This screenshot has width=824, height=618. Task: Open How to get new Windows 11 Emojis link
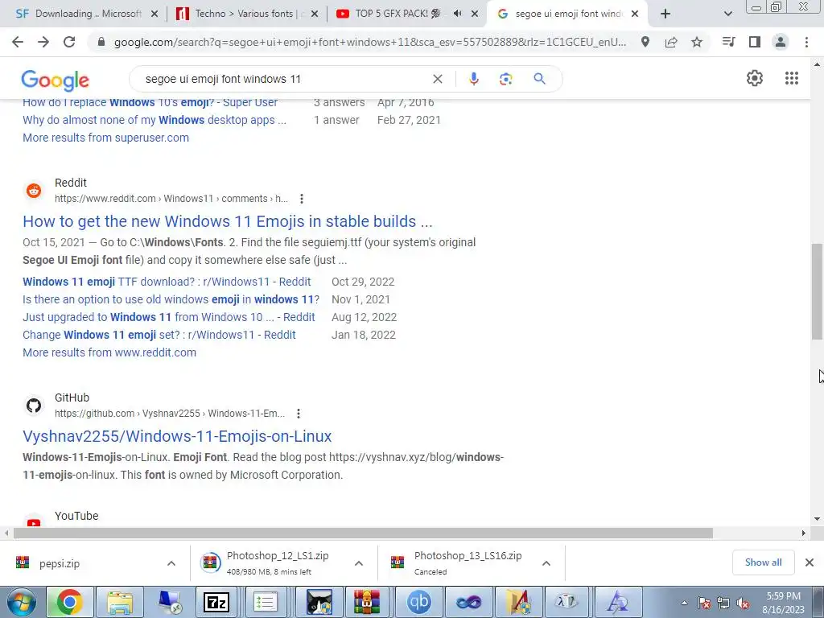pos(228,221)
